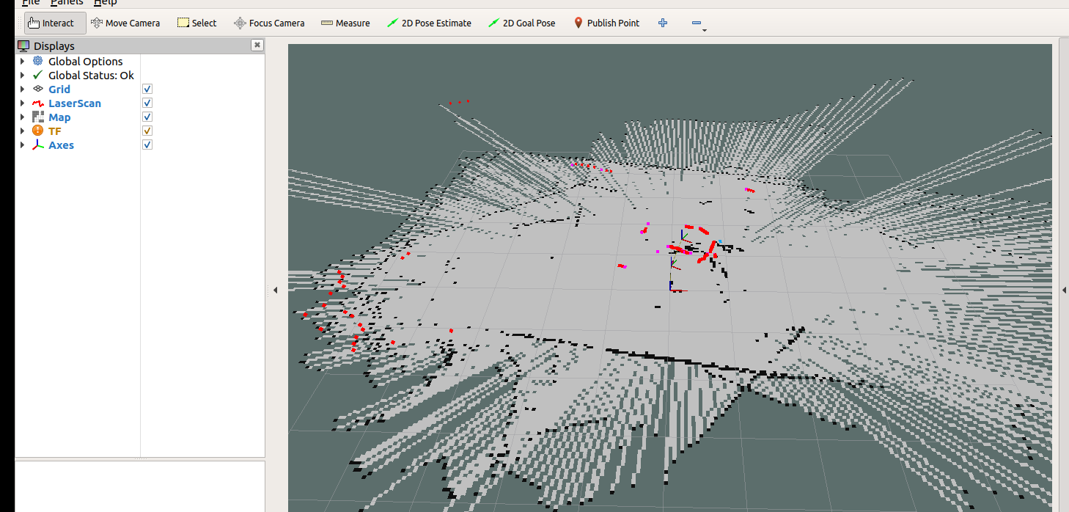
Task: Click inside the 3D map viewport
Action: pos(669,278)
